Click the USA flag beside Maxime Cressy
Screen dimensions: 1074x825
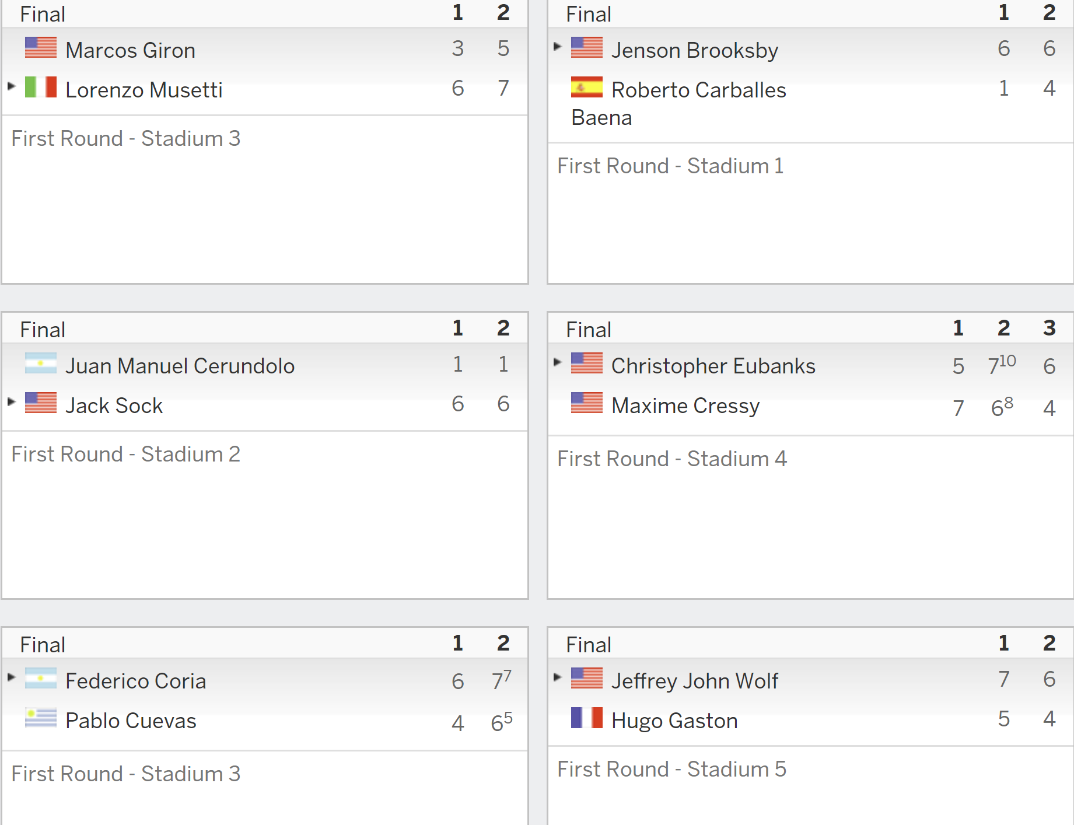click(x=587, y=403)
